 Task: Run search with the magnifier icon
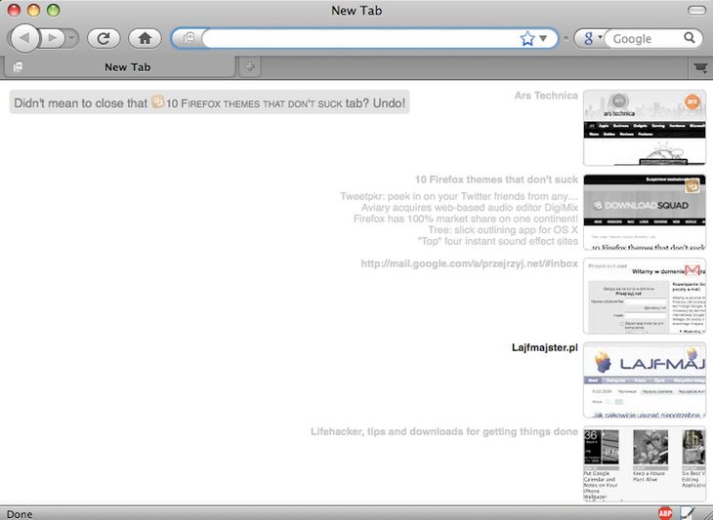tap(690, 38)
